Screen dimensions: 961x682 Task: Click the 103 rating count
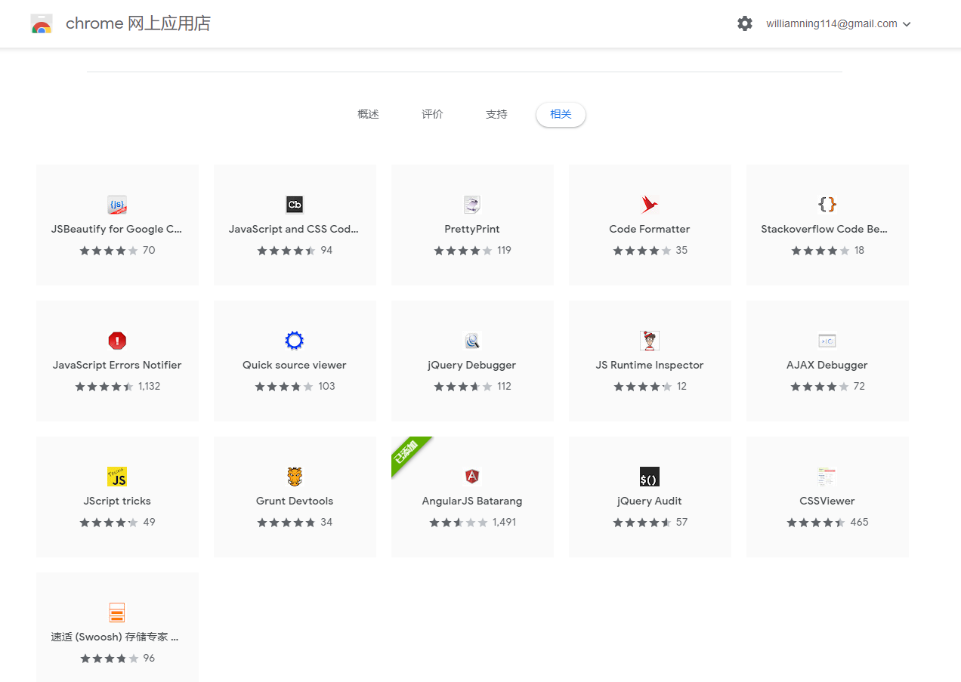[327, 386]
